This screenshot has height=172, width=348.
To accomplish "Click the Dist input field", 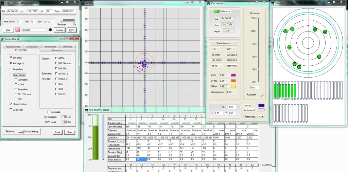I will pos(232,107).
